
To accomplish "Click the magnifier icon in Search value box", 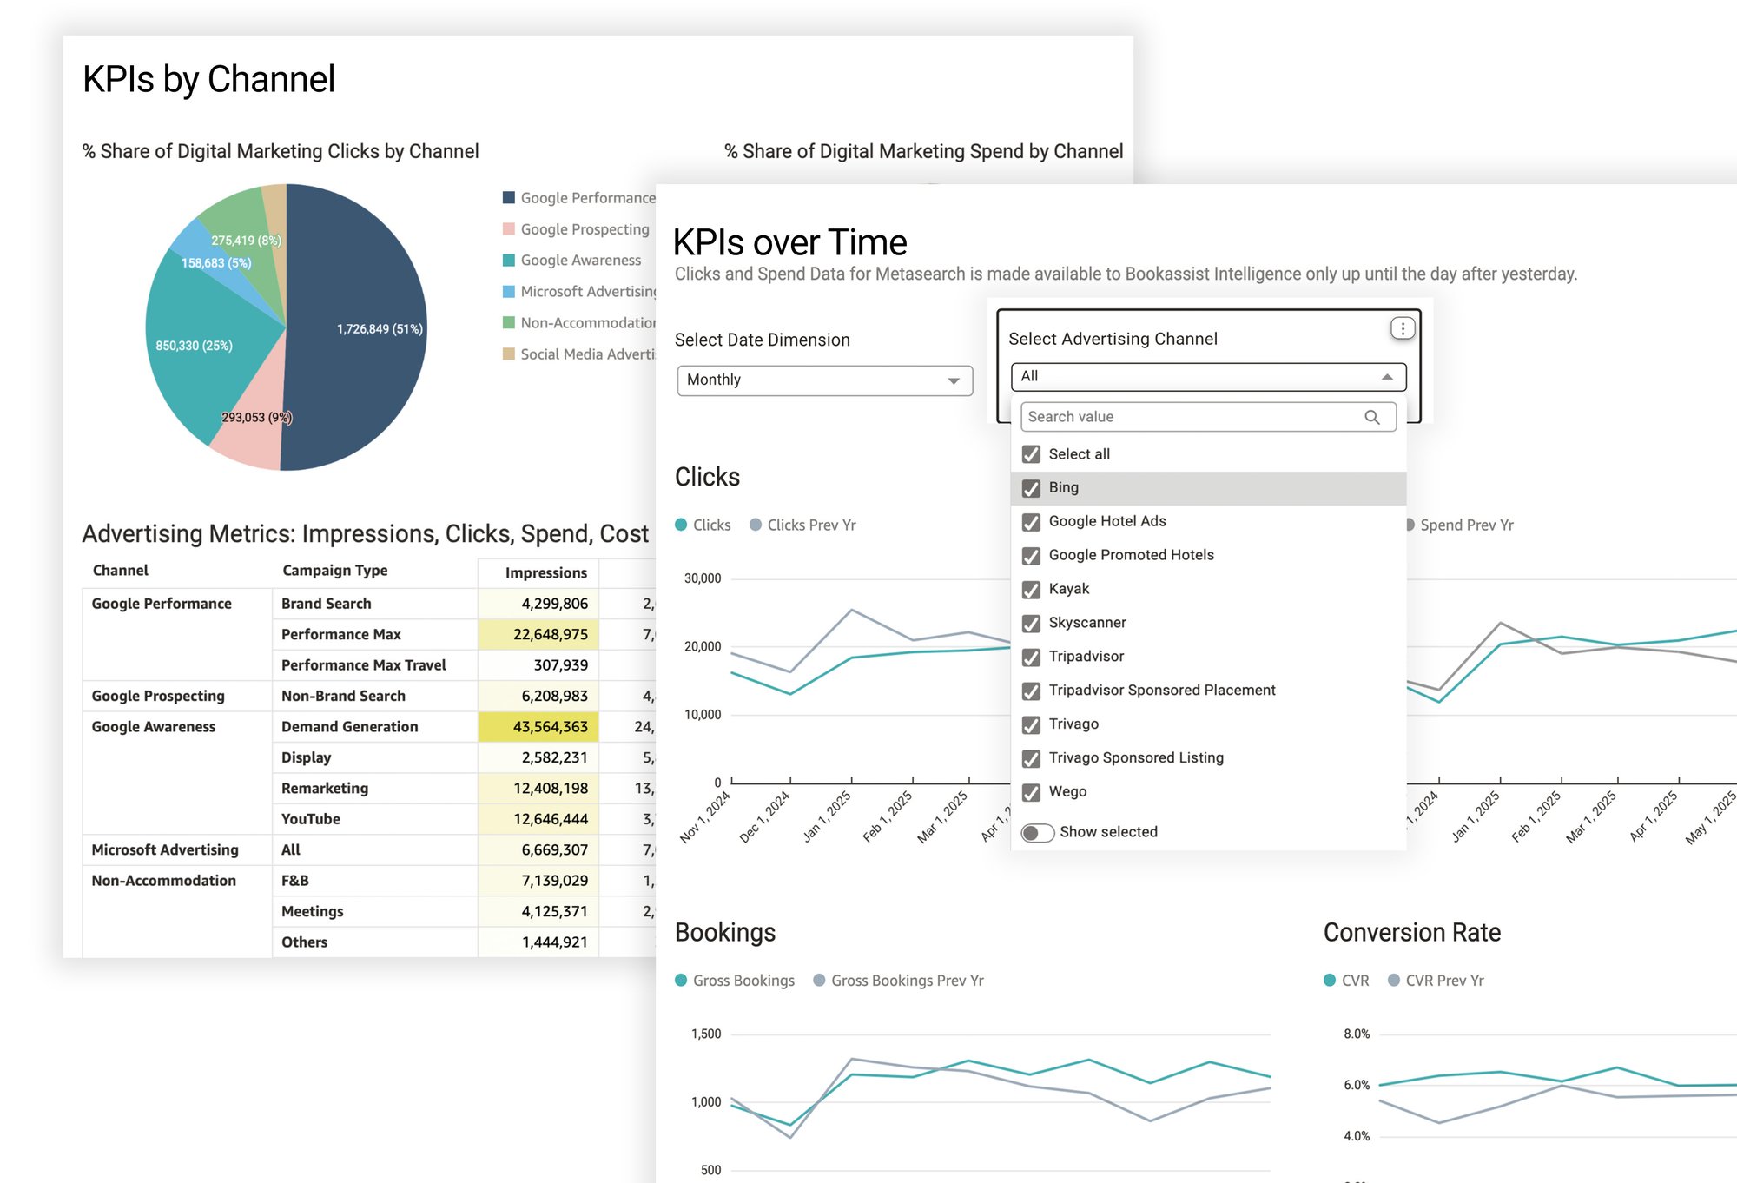I will tap(1372, 417).
